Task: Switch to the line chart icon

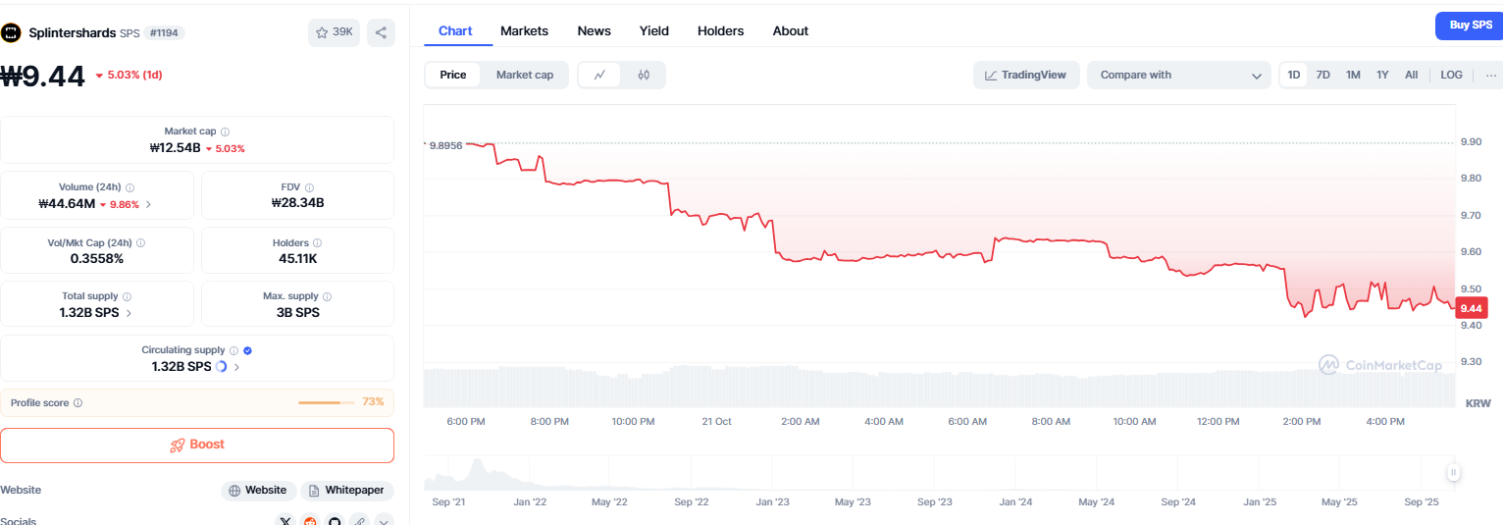Action: click(599, 75)
